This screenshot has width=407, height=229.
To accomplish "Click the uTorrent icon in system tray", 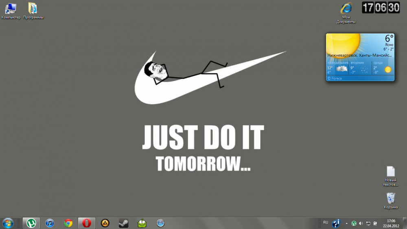I will click(x=354, y=223).
